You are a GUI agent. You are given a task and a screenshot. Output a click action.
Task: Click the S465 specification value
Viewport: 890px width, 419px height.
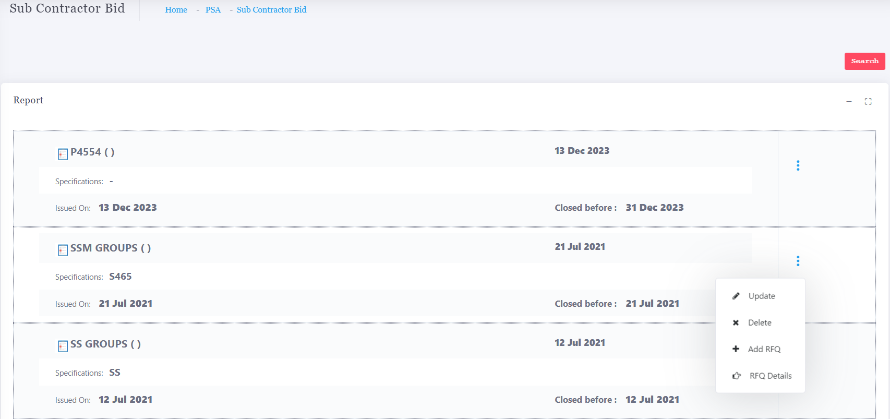pyautogui.click(x=121, y=277)
